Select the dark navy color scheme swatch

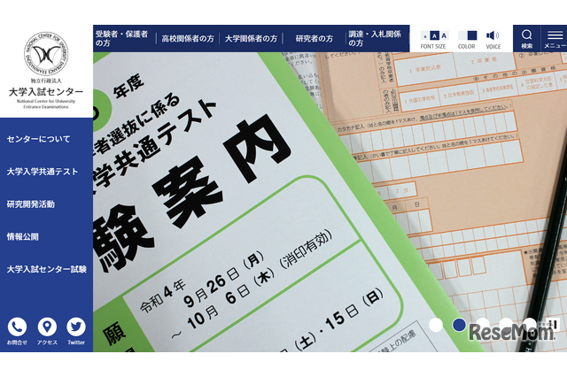click(x=472, y=35)
